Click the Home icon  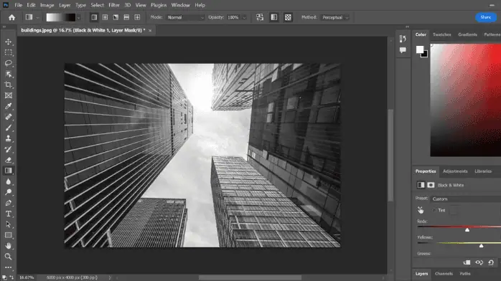tap(11, 17)
